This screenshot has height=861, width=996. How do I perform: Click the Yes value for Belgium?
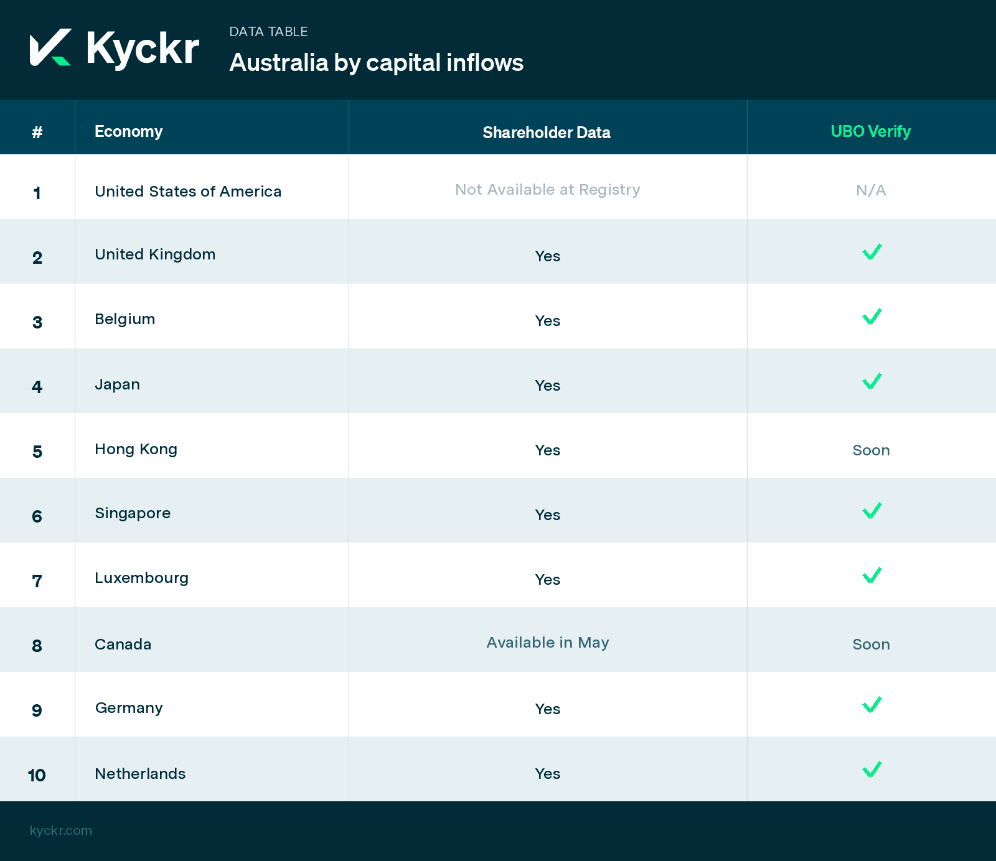[x=548, y=321]
